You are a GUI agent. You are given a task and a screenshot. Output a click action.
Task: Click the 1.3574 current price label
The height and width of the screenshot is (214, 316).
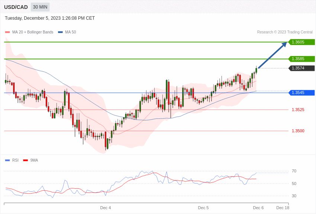coord(302,68)
